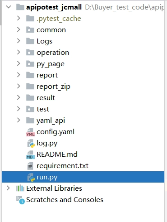Select the py_page package label
This screenshot has width=167, height=222.
click(x=51, y=64)
